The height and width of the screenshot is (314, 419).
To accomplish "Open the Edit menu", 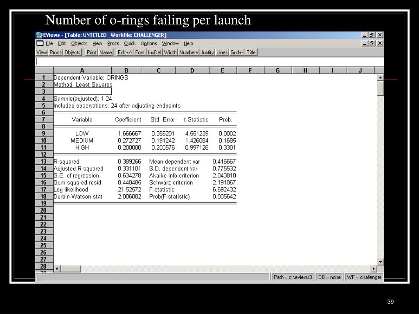I will click(62, 43).
